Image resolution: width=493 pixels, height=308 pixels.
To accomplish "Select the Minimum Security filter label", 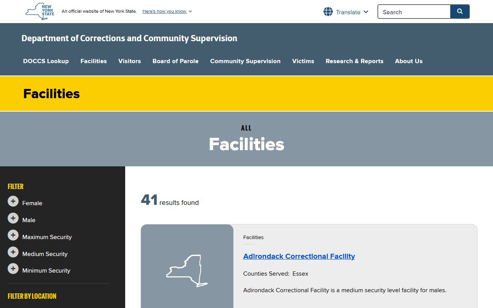I will 46,271.
